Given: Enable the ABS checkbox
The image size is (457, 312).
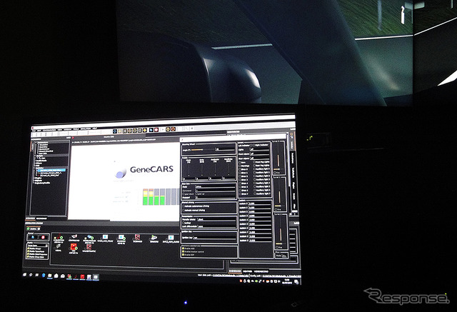Looking at the screenshot, I should (183, 248).
